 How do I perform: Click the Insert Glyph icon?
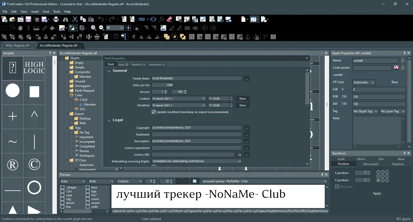click(x=132, y=19)
